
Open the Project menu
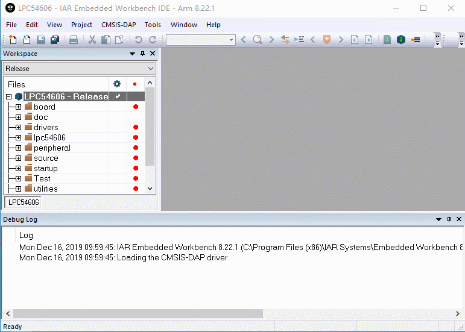[x=81, y=25]
